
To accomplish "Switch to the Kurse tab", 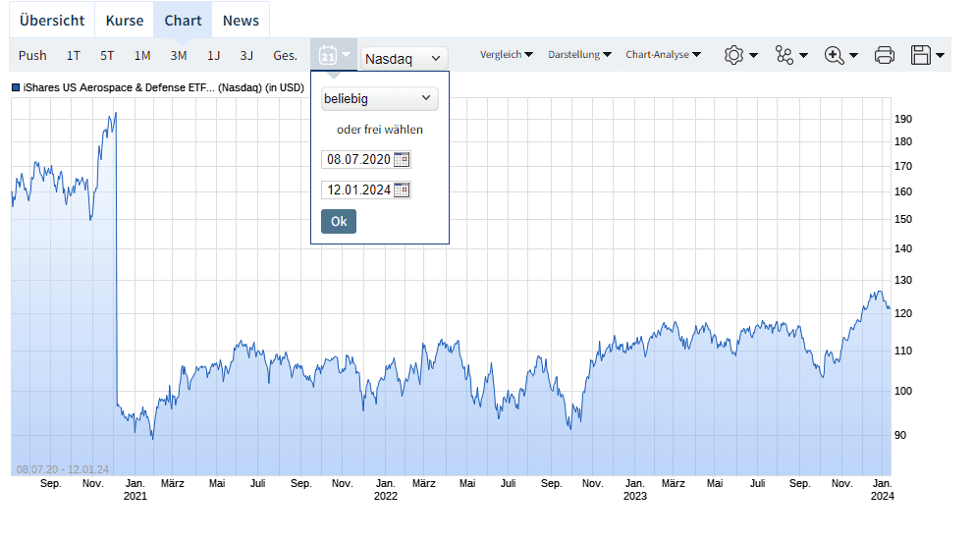I will click(125, 21).
